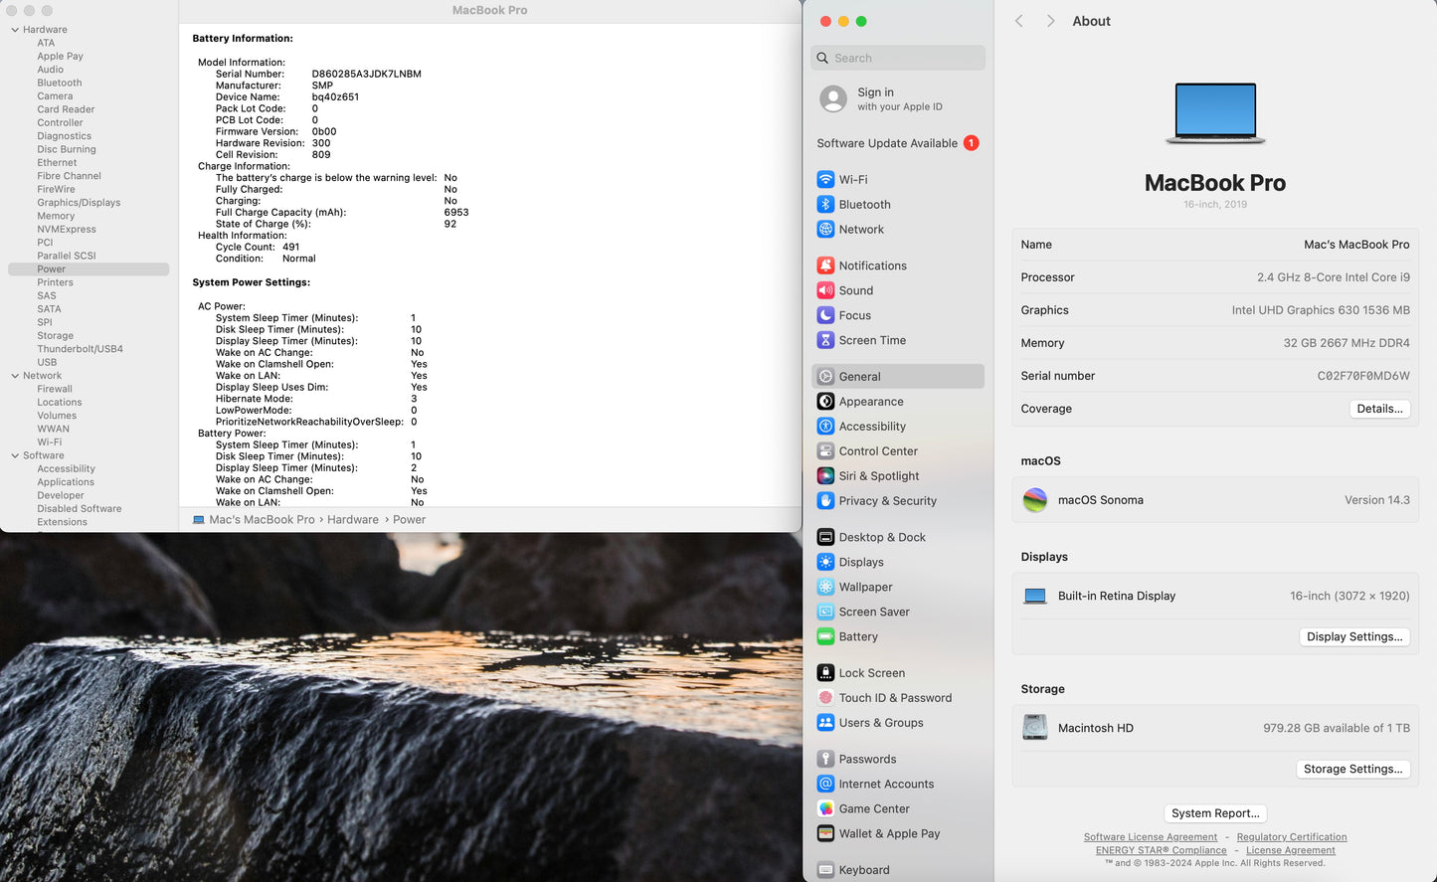Image resolution: width=1437 pixels, height=882 pixels.
Task: Click the Settings Search field
Action: coord(898,58)
